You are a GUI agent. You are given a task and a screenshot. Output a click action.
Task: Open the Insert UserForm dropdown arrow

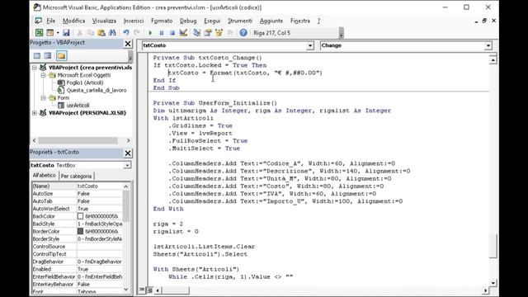pos(58,33)
